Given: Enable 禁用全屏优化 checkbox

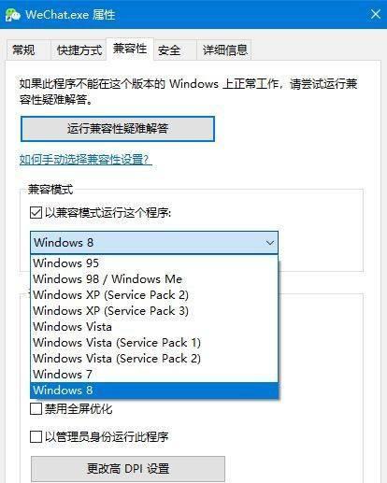Looking at the screenshot, I should [x=36, y=409].
